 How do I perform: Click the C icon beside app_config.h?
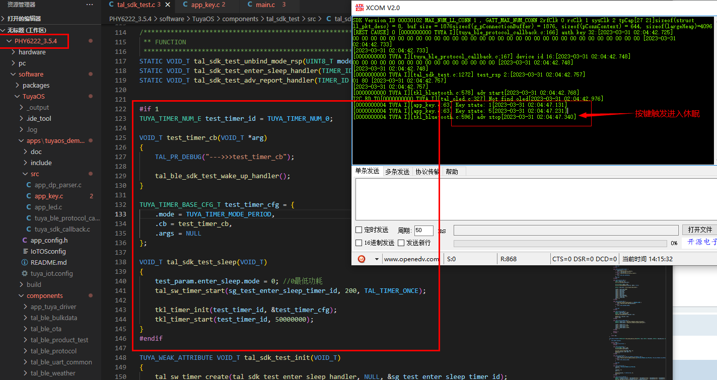(x=25, y=240)
